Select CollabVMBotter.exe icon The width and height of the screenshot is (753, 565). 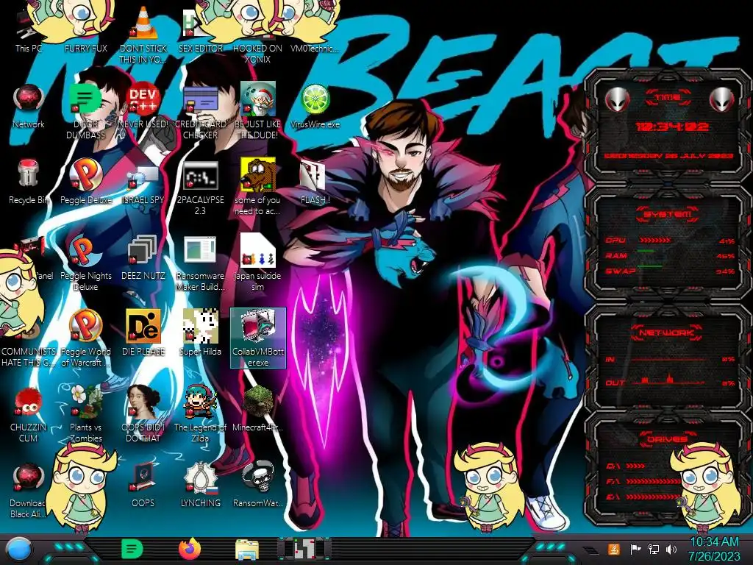pos(258,338)
